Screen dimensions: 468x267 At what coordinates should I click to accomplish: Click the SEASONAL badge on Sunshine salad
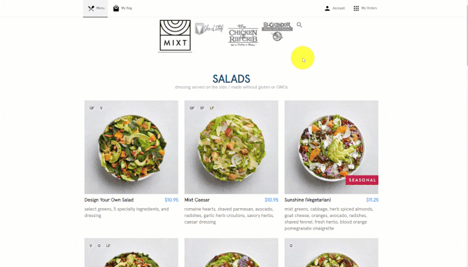pos(362,180)
